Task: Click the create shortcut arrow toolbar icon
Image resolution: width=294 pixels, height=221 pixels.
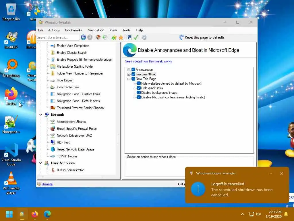Action: tap(129, 37)
